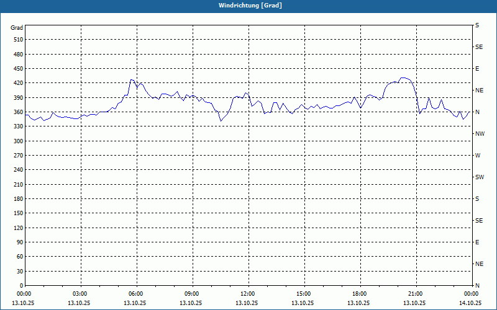Select the '13.10.25' date under 21:00
Viewport: 497px width, 310px height.
(x=414, y=303)
